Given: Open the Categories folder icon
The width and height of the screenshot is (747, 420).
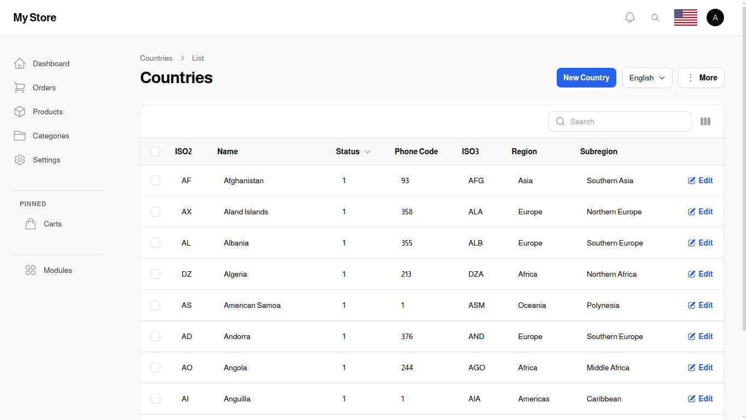Looking at the screenshot, I should click(20, 136).
